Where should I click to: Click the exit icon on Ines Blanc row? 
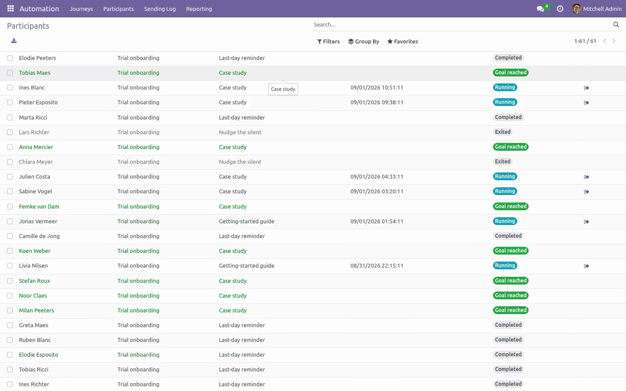point(586,88)
